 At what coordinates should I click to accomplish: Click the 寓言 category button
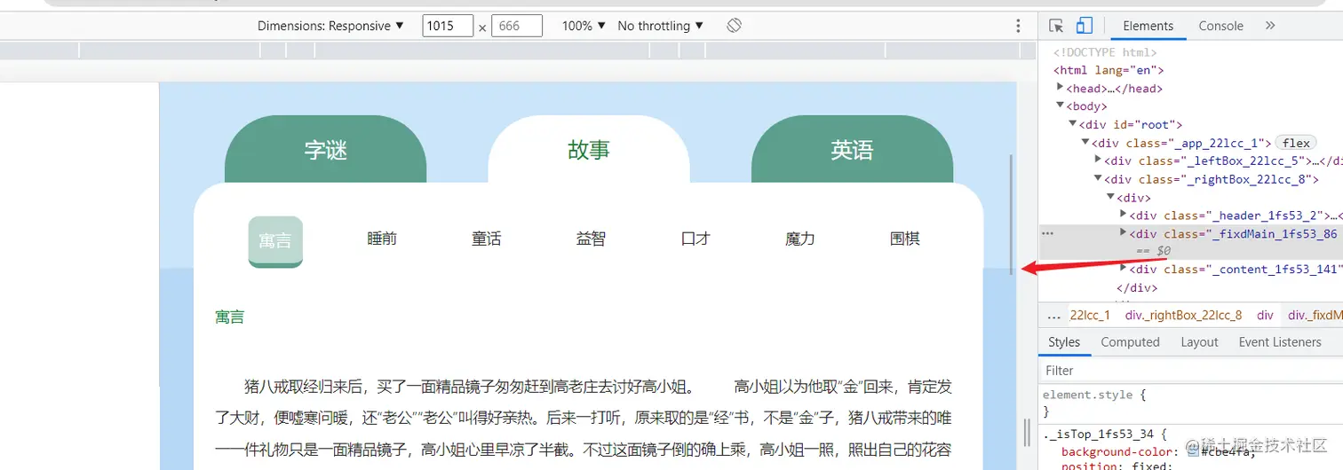[x=275, y=241]
